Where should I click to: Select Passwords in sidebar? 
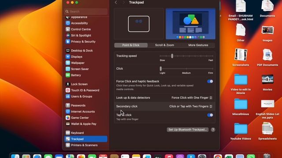click(x=76, y=105)
